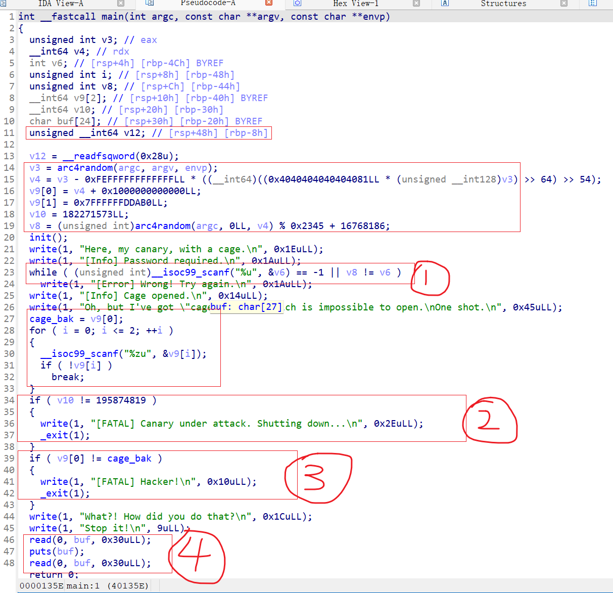Highlight variable v12 on line 13
The height and width of the screenshot is (593, 613).
tap(35, 156)
